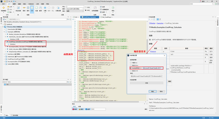219x119 pixels.
Task: Toggle the Info filter in output panel
Action: tap(88, 109)
